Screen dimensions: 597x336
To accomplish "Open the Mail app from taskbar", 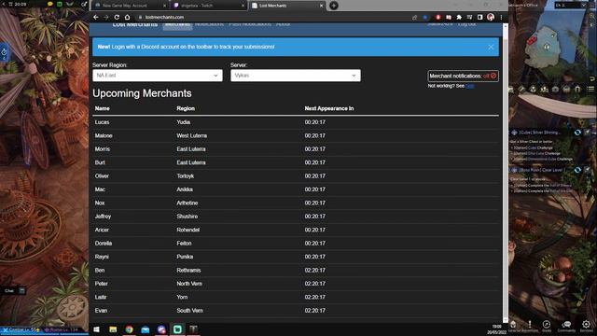I will [x=146, y=329].
